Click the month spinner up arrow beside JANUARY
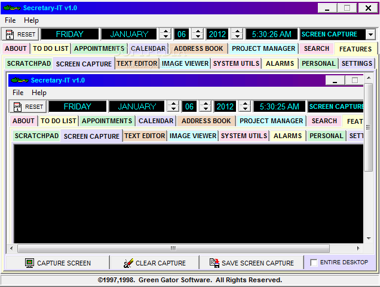The width and height of the screenshot is (380, 287). [x=166, y=32]
